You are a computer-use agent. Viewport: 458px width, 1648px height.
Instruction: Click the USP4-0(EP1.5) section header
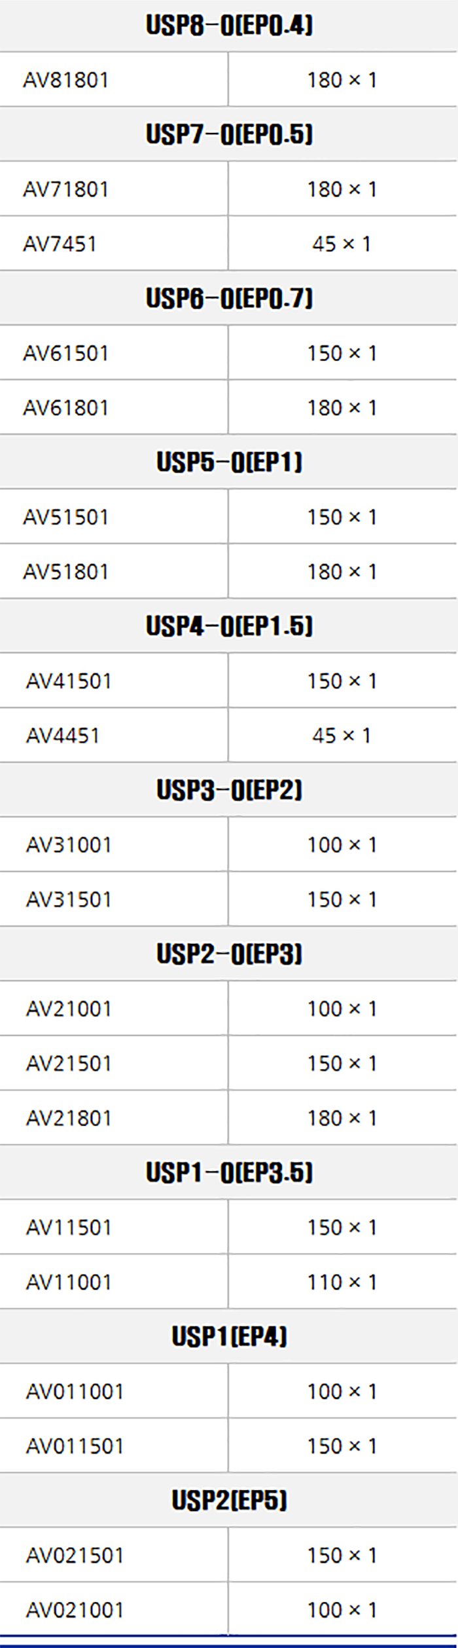click(229, 626)
